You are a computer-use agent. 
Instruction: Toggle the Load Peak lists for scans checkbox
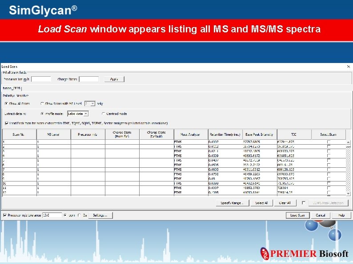[x=7, y=123]
